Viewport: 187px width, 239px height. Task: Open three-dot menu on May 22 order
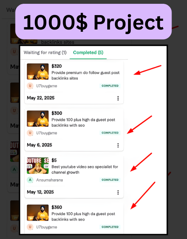point(118,98)
